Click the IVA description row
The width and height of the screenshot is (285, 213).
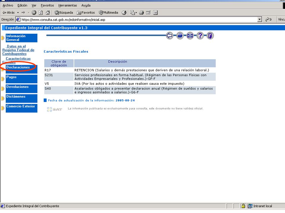[145, 83]
